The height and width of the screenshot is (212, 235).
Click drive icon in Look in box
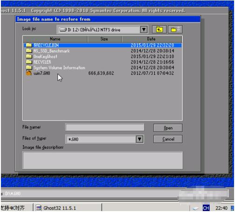[63, 29]
